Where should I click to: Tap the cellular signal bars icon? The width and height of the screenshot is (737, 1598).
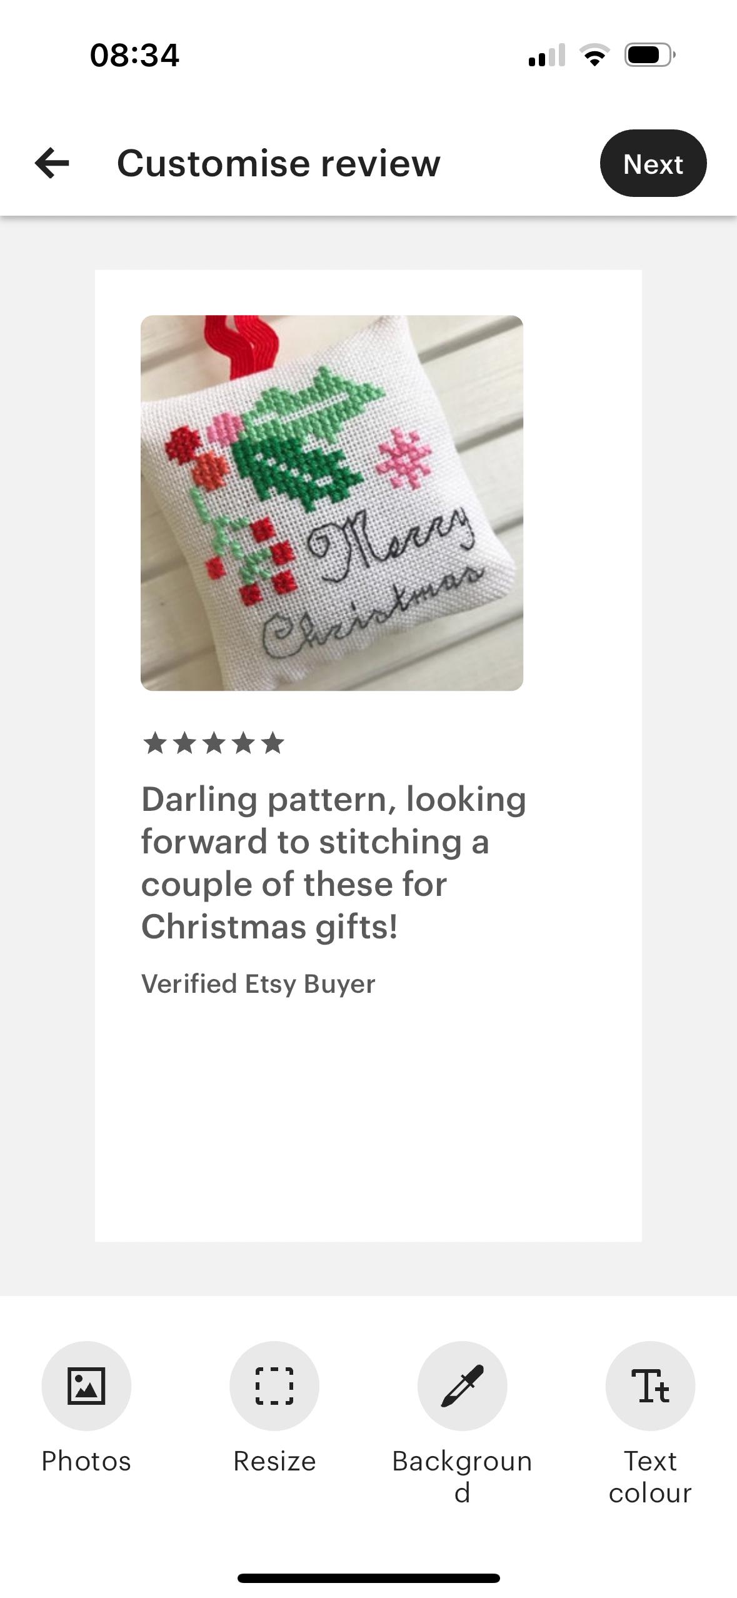pyautogui.click(x=547, y=55)
